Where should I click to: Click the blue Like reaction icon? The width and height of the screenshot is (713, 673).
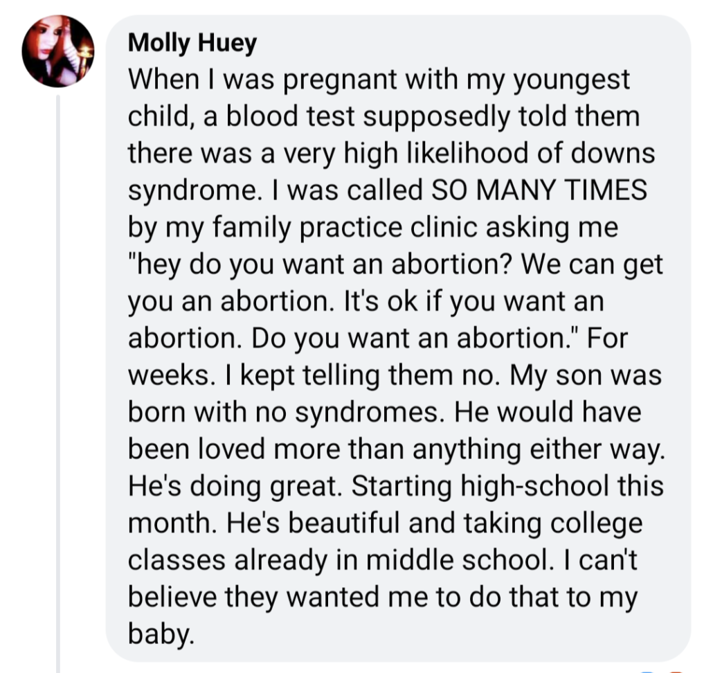(x=647, y=670)
